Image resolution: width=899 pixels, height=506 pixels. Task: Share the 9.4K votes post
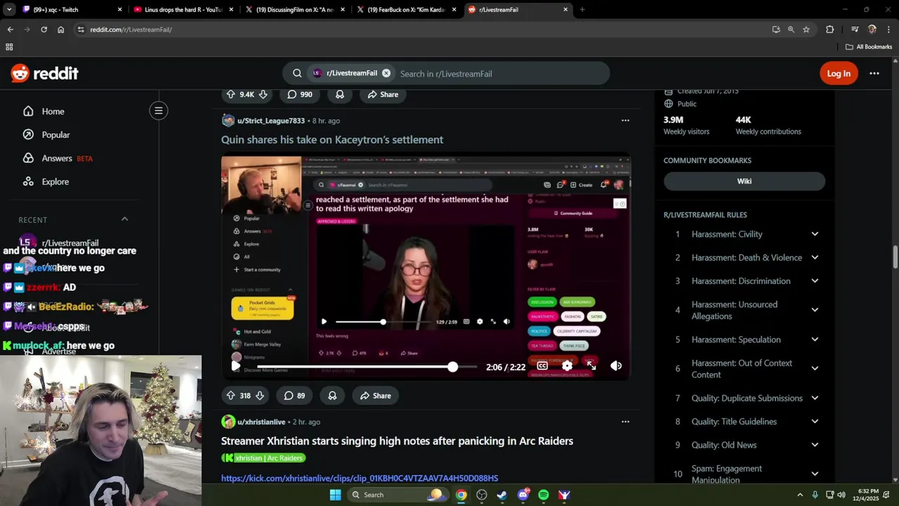(382, 94)
